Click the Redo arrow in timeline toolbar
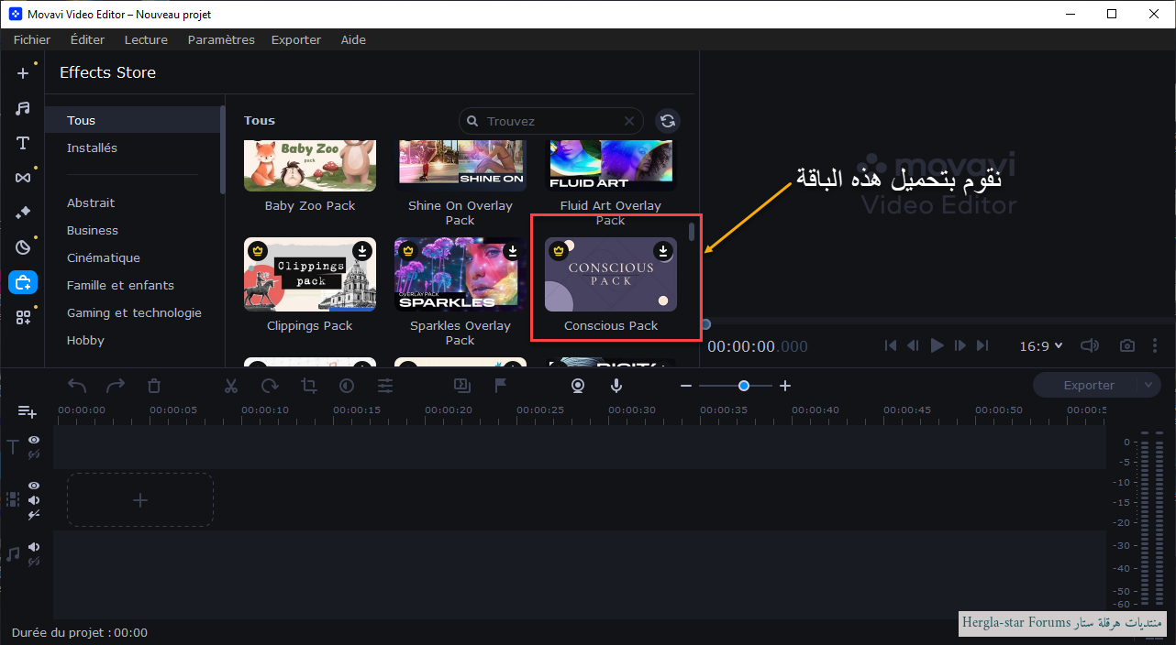 [x=116, y=386]
